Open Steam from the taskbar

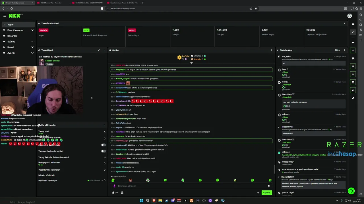[x=166, y=201]
